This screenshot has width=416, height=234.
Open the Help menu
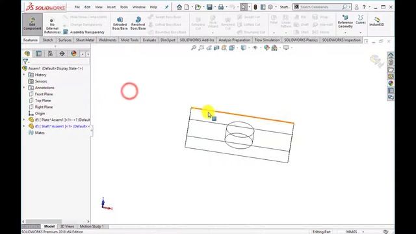(153, 7)
